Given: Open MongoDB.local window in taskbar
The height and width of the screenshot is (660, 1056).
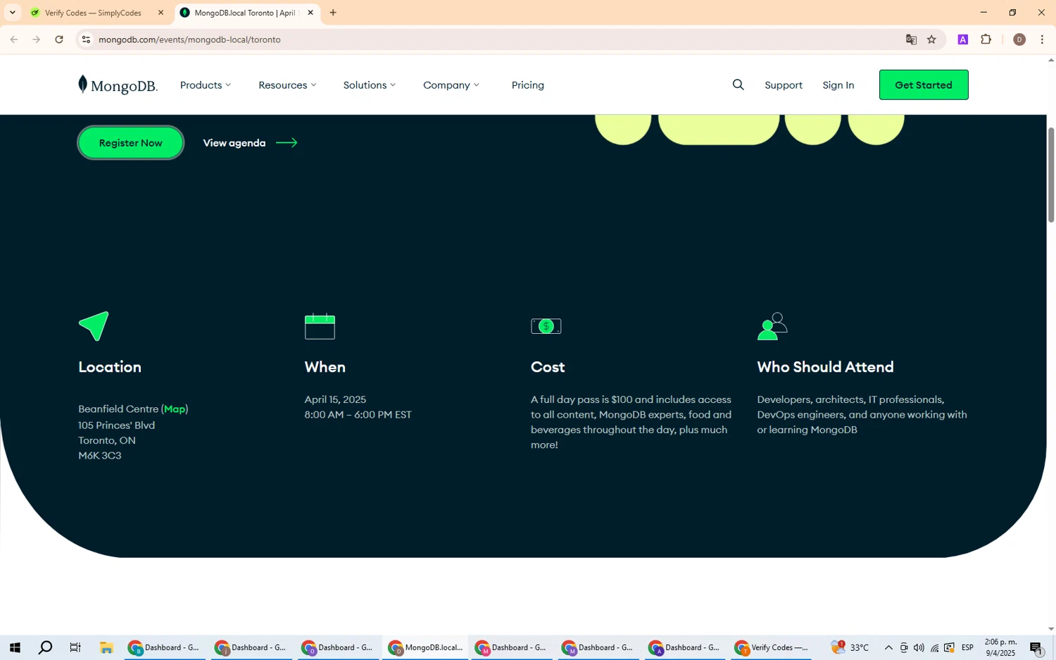Looking at the screenshot, I should [x=425, y=647].
